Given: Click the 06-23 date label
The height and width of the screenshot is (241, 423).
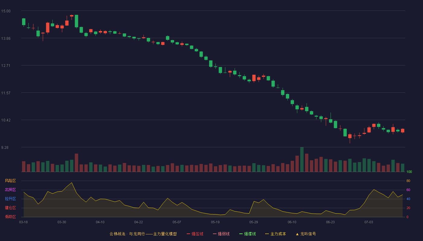Looking at the screenshot, I should (x=330, y=222).
